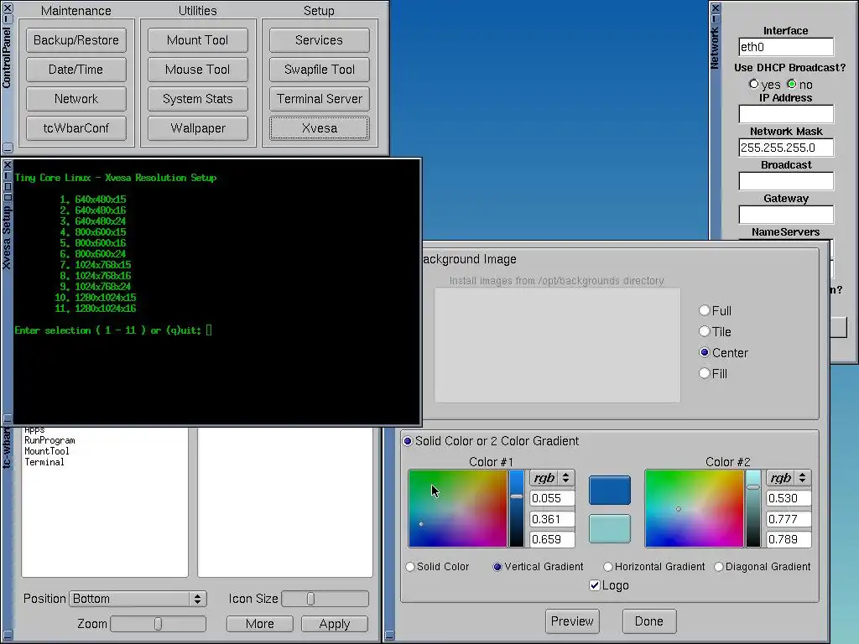The image size is (859, 644).
Task: Click the light teal Color #2 swatch
Action: (x=610, y=528)
